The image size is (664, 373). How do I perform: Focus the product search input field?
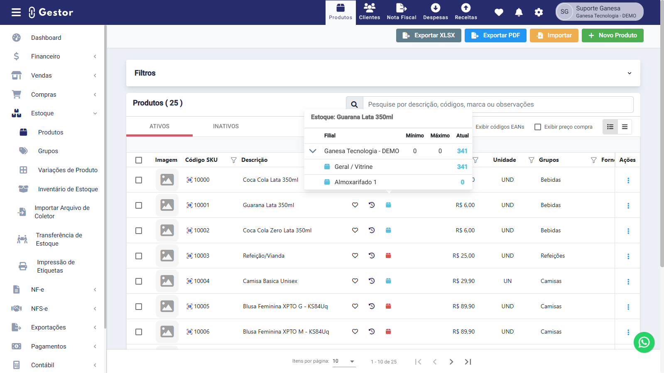pyautogui.click(x=497, y=105)
